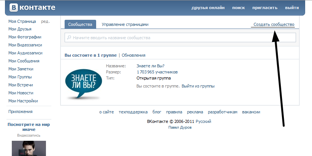This screenshot has width=312, height=156.
Task: Click 1 703 965 участников text
Action: [157, 72]
